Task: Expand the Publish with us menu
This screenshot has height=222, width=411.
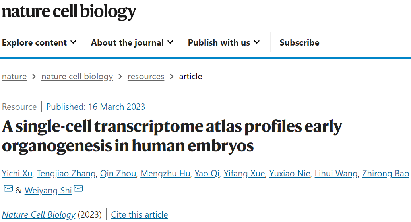Action: [224, 42]
